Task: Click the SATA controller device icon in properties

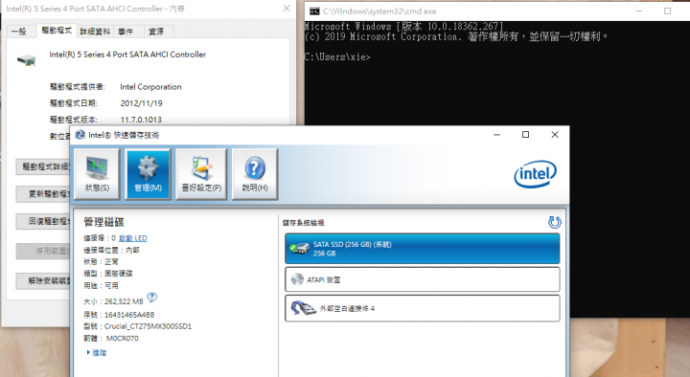Action: tap(27, 60)
